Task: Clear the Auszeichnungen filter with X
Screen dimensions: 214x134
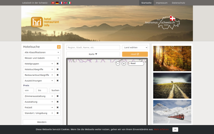Action: point(57,81)
